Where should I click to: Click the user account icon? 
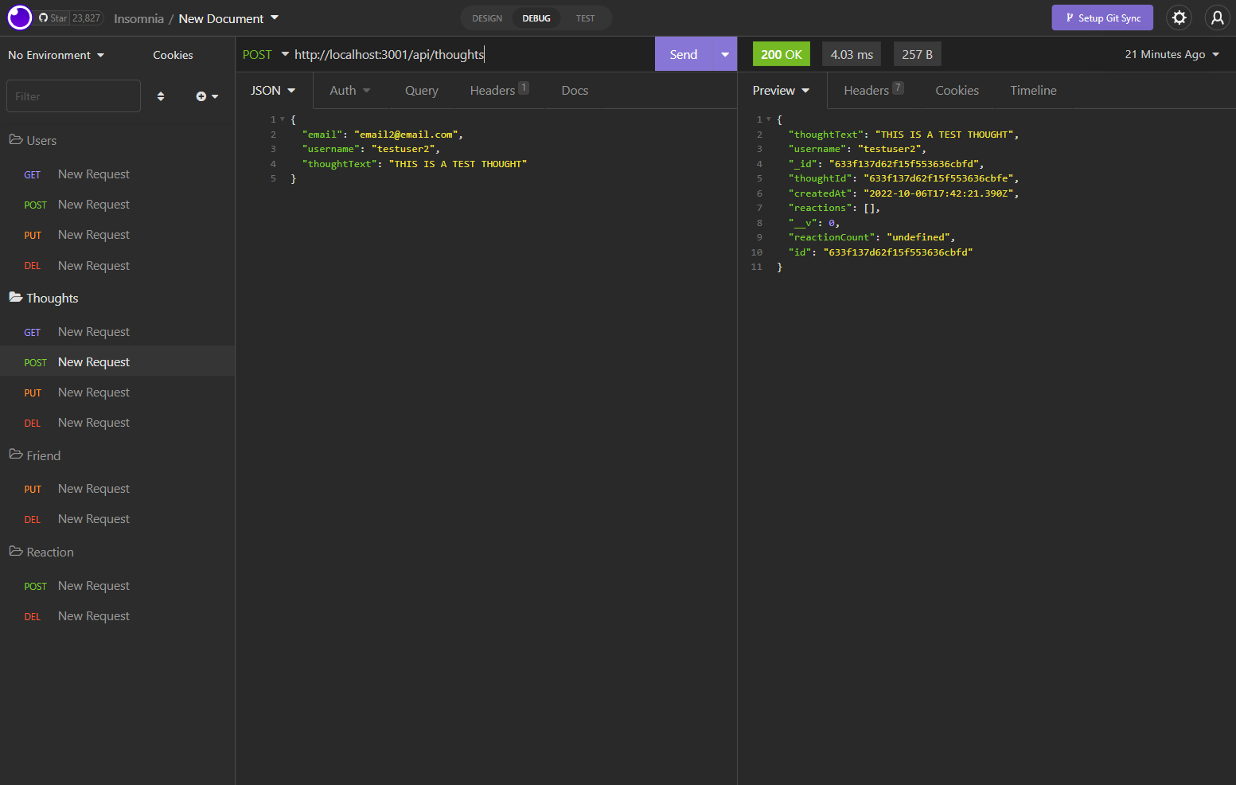pyautogui.click(x=1218, y=17)
